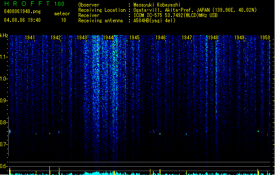This screenshot has width=275, height=175.
Task: Click the 'meteor' count label
Action: click(x=62, y=14)
